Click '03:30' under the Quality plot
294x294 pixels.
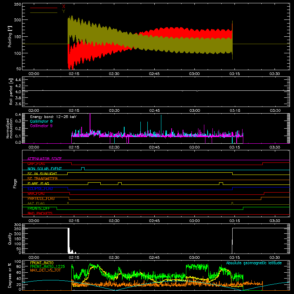click(x=275, y=258)
